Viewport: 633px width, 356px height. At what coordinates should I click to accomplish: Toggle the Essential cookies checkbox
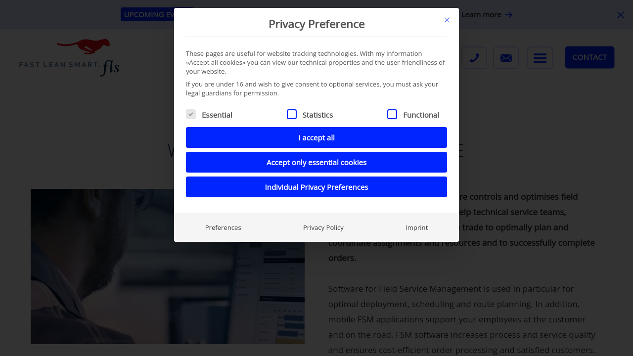(191, 114)
